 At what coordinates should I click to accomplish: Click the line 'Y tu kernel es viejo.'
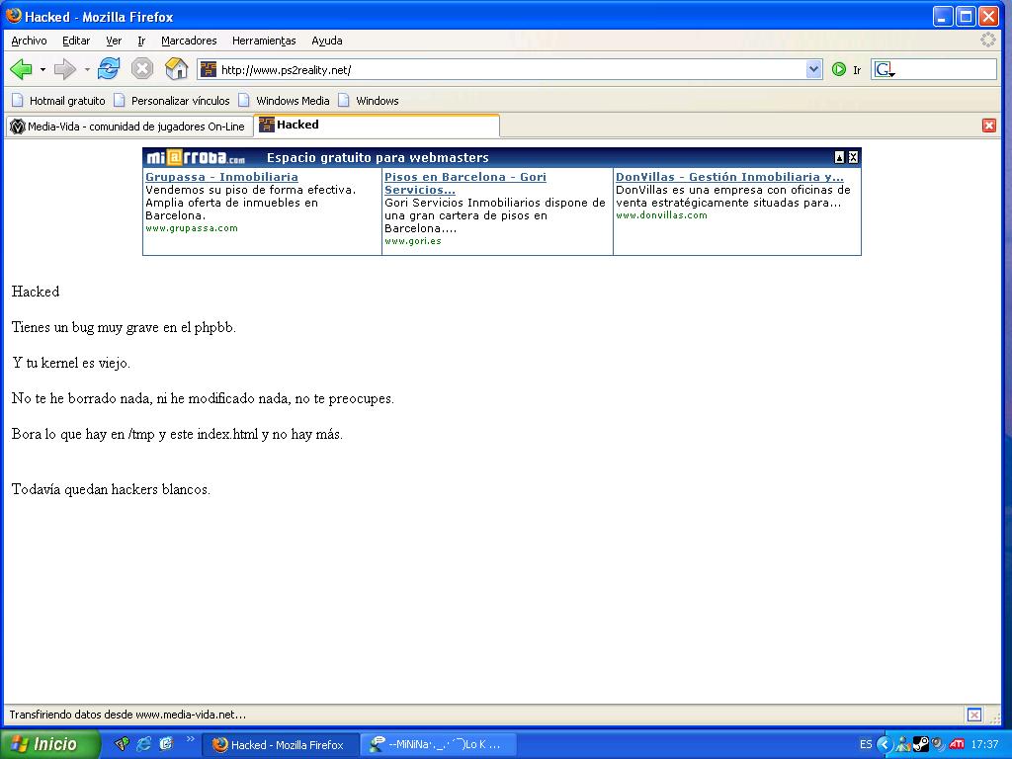71,363
